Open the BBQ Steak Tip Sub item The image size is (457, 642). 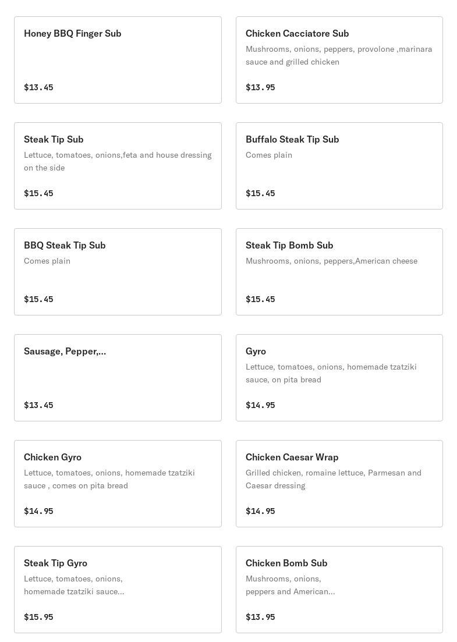point(118,272)
